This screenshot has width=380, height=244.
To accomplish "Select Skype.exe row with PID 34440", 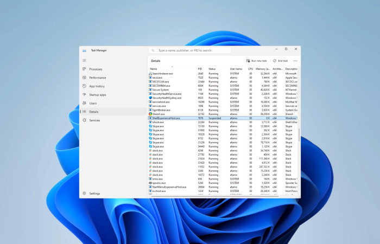I will [x=223, y=146].
